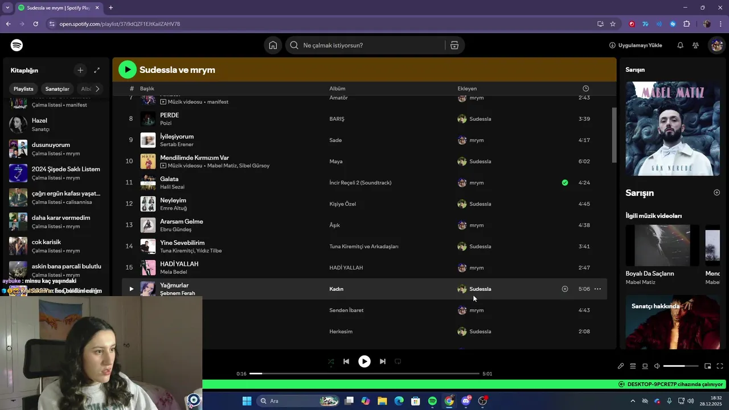729x410 pixels.
Task: Open Spotify from the Windows taskbar
Action: tap(432, 401)
